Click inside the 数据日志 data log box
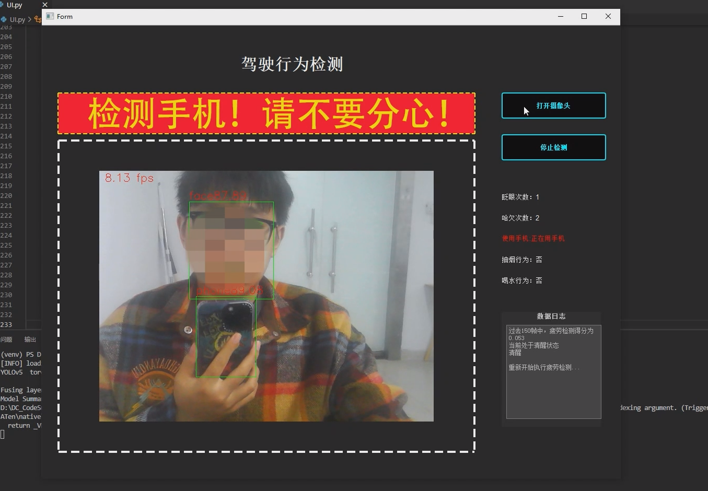 (553, 372)
